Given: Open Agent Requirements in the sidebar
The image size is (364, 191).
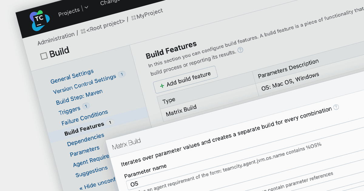Looking at the screenshot, I should tap(91, 161).
